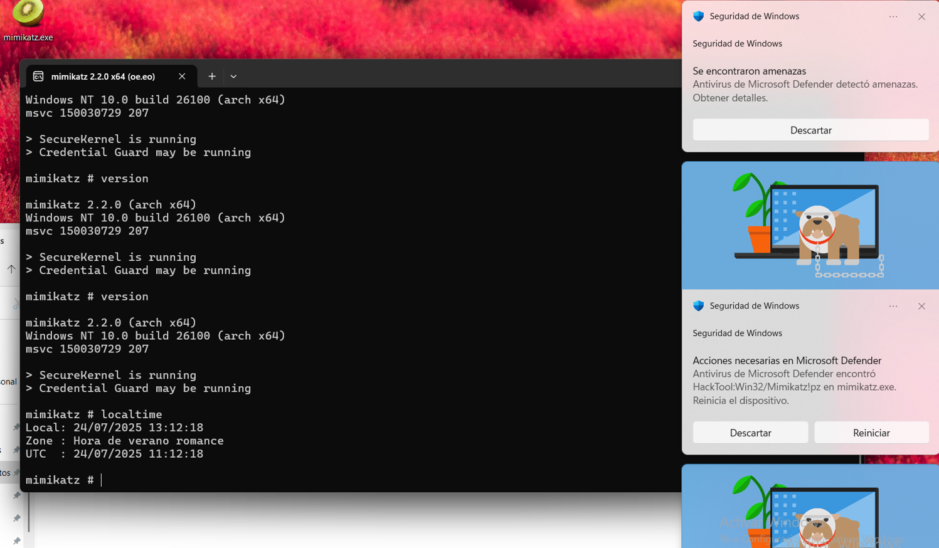Click the bulldog image in the first notification
Viewport: 939px width, 548px height.
pyautogui.click(x=810, y=226)
